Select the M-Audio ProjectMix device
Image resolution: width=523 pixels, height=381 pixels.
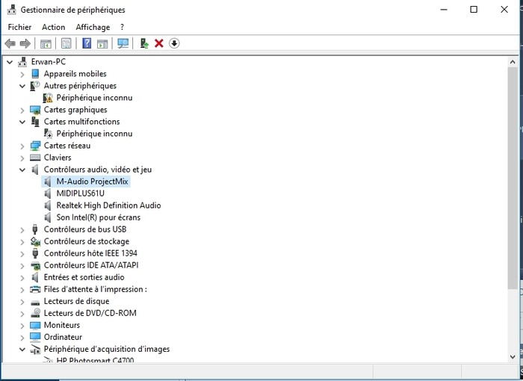(92, 182)
